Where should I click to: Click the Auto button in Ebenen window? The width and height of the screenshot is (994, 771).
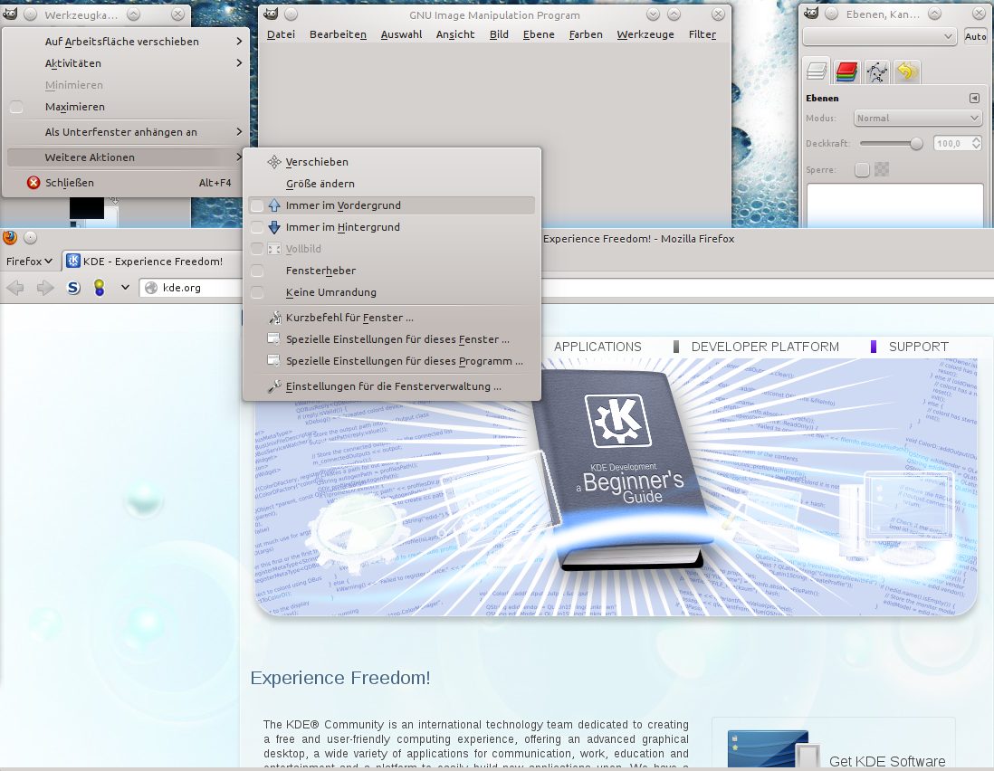pyautogui.click(x=975, y=37)
